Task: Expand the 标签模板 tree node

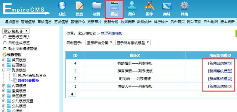Action: (x=4, y=96)
